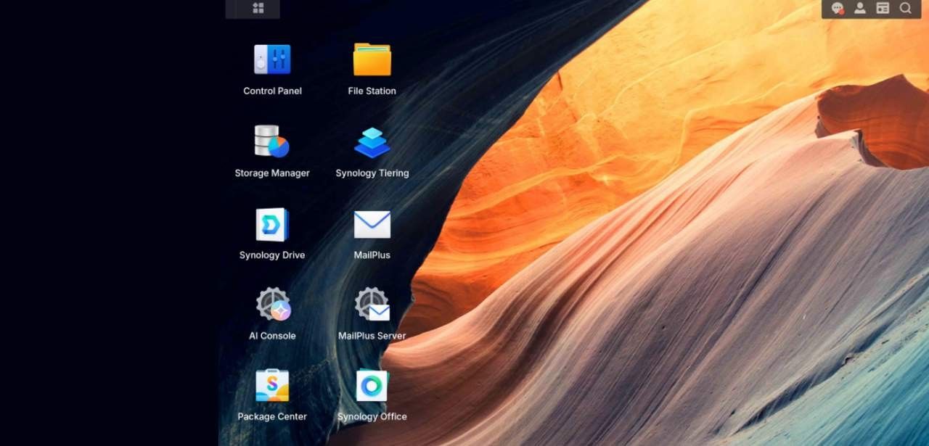Launch File Station
929x446 pixels.
click(372, 58)
